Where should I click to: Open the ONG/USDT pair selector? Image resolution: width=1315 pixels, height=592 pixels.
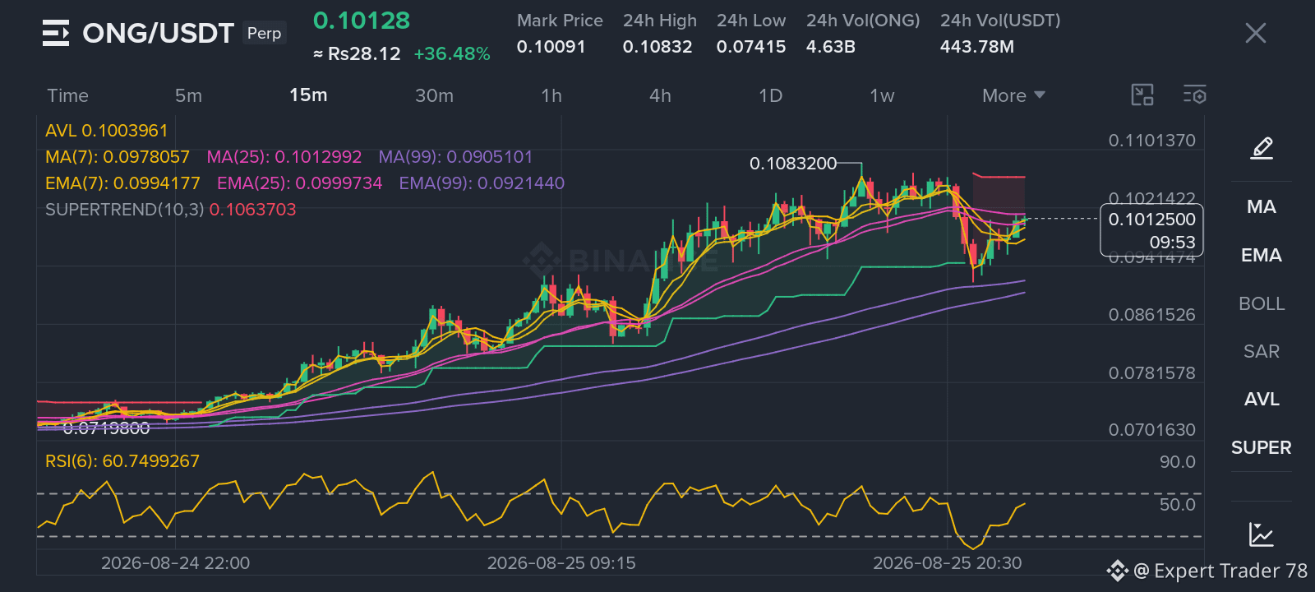tap(158, 33)
